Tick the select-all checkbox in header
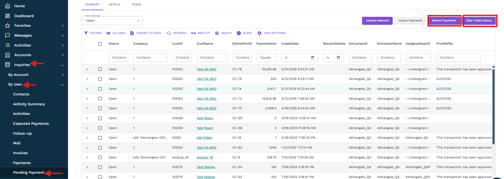This screenshot has width=504, height=179. (100, 44)
